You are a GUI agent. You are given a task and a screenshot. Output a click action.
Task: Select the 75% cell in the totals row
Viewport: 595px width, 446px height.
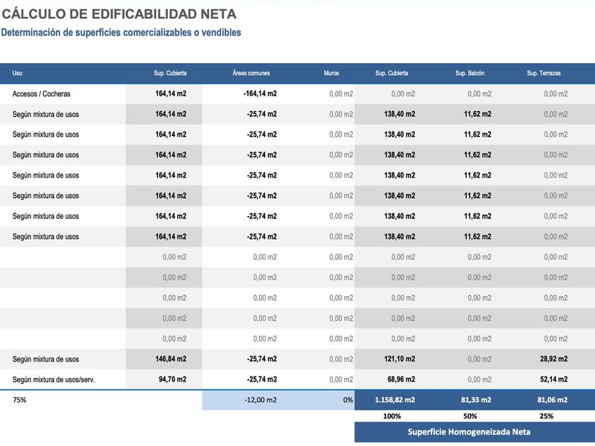[x=19, y=400]
